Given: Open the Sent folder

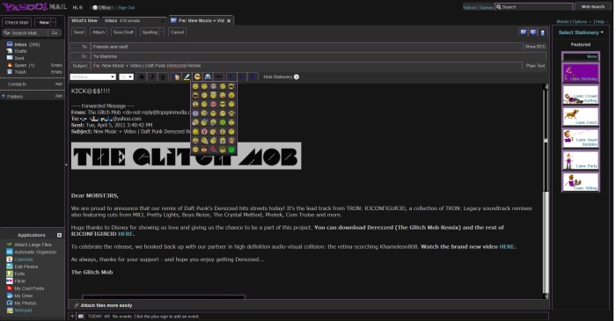Looking at the screenshot, I should coord(19,58).
